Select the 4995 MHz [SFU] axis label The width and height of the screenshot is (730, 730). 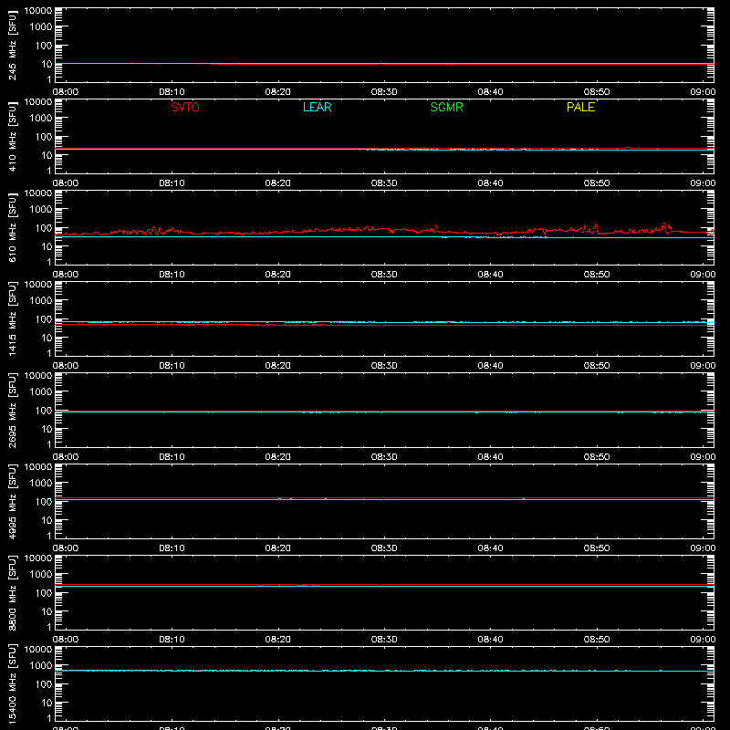pyautogui.click(x=12, y=501)
